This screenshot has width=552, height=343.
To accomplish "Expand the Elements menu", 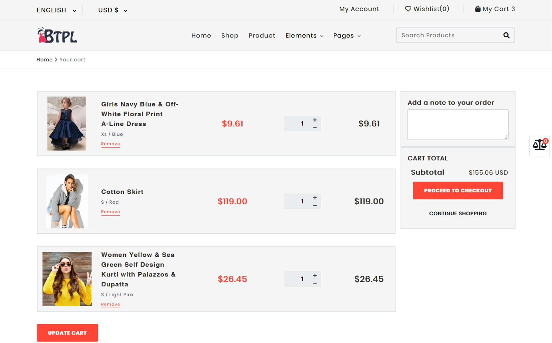I will pos(304,35).
